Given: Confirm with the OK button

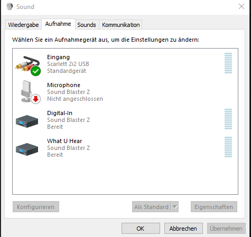Looking at the screenshot, I should (141, 229).
